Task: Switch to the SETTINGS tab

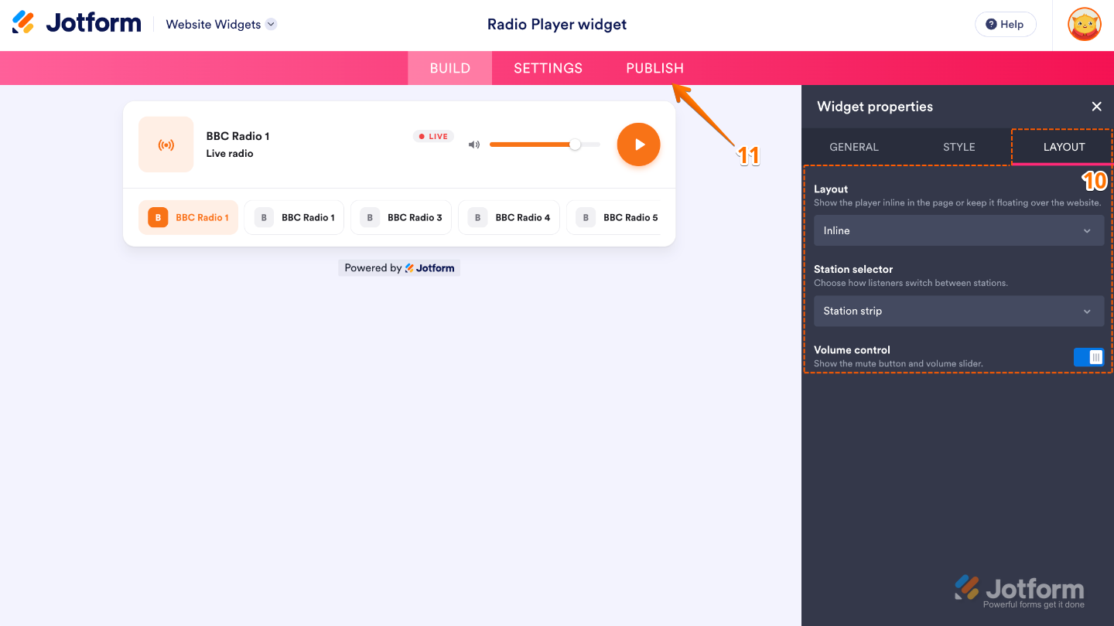Action: [x=548, y=68]
